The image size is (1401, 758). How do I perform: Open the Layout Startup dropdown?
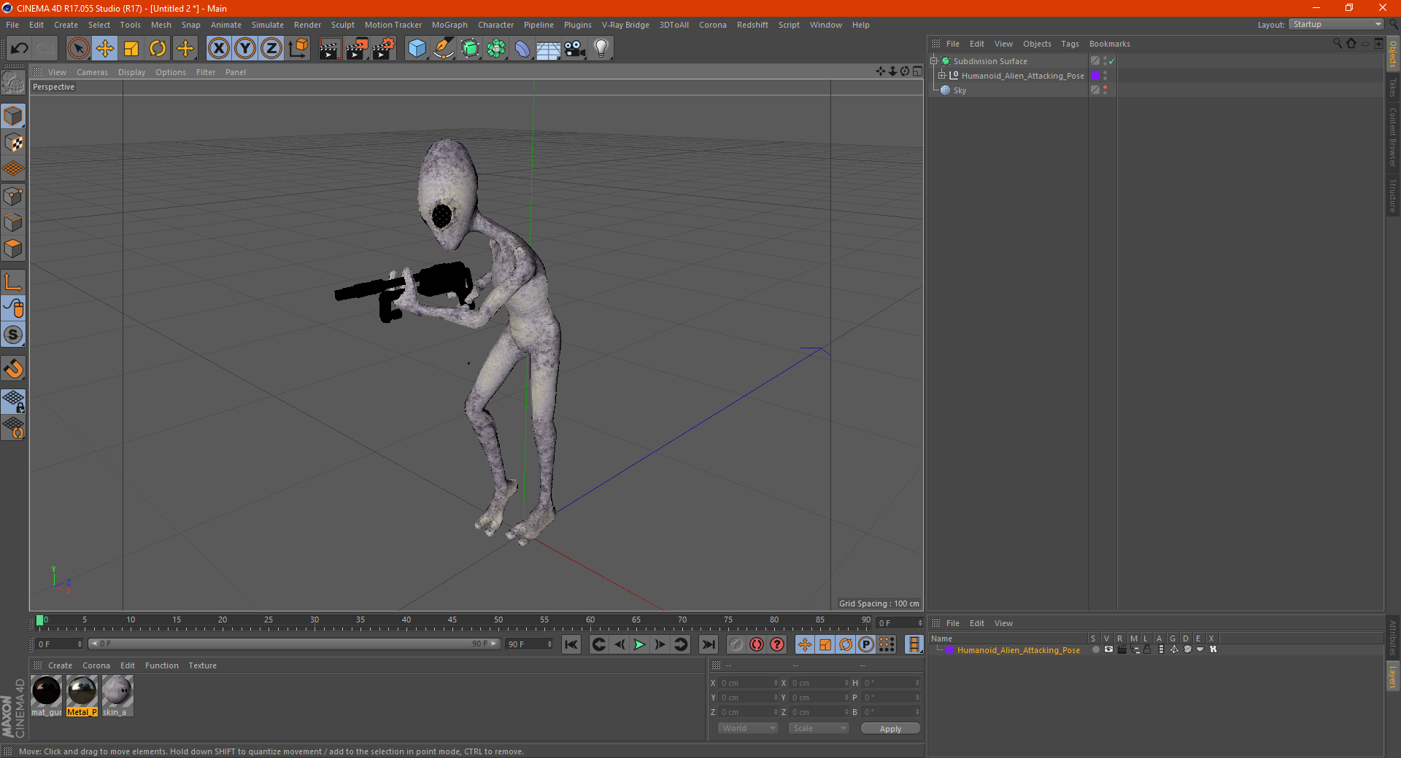[1337, 24]
